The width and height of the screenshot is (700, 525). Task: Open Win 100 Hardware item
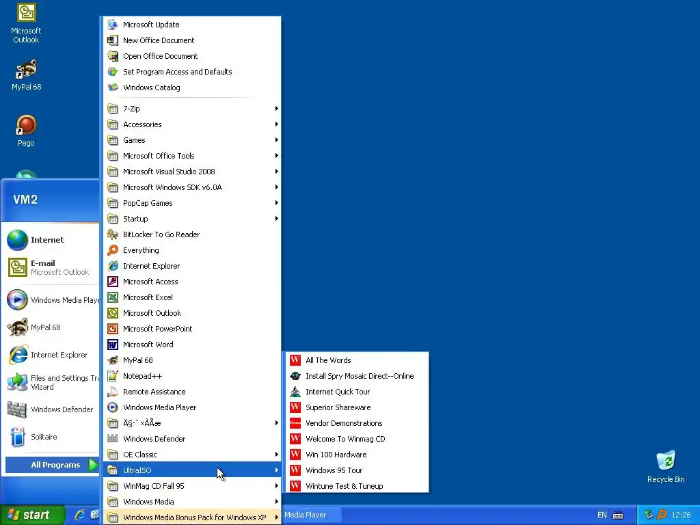pos(356,455)
